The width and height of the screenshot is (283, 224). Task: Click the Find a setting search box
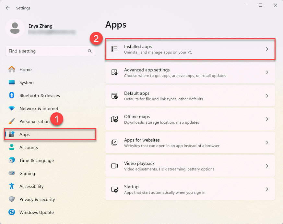point(47,51)
